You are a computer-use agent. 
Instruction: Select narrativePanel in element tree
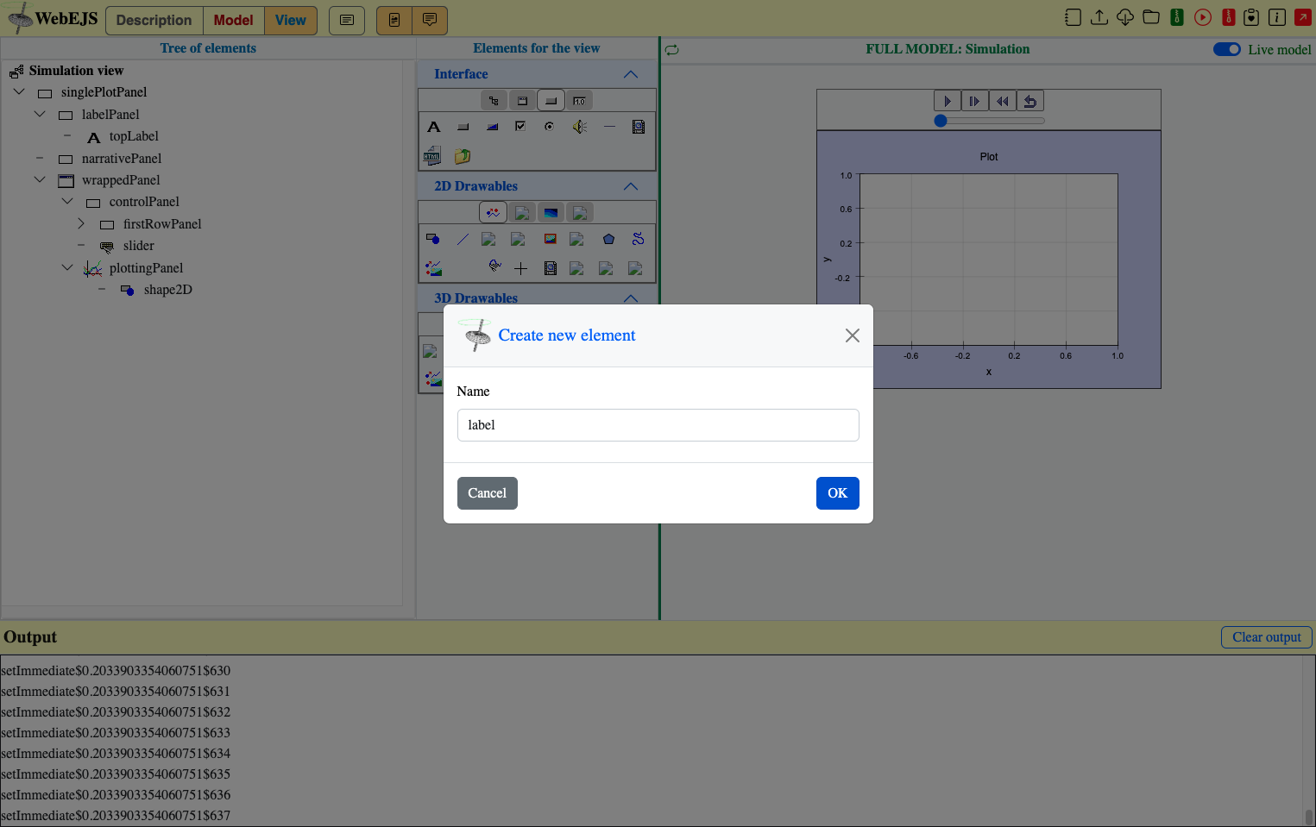tap(122, 159)
